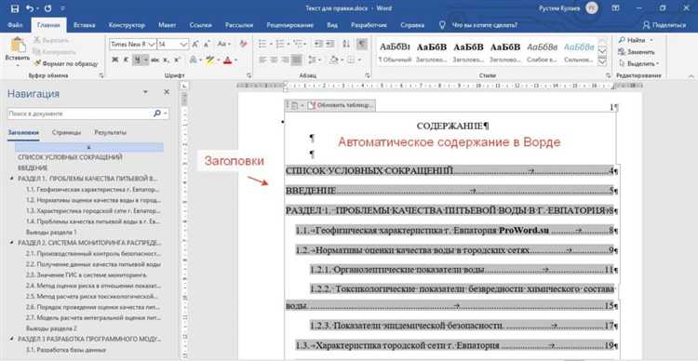The width and height of the screenshot is (698, 361).
Task: Apply yellow text highlight color
Action: (x=210, y=60)
